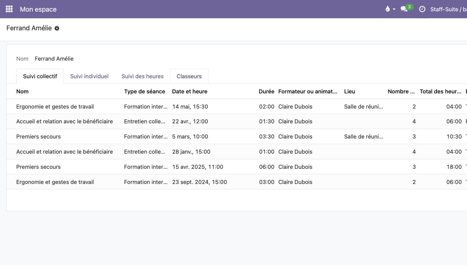The width and height of the screenshot is (467, 265).
Task: Open session dated 15 avr. 2025, 11:00
Action: [x=237, y=167]
